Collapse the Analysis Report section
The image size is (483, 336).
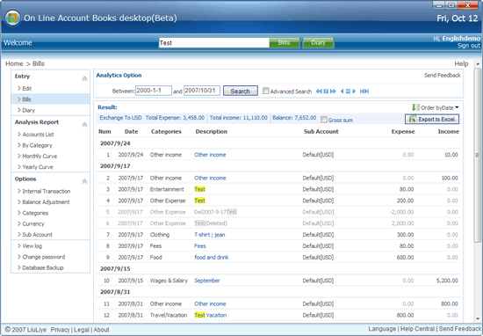pyautogui.click(x=84, y=125)
